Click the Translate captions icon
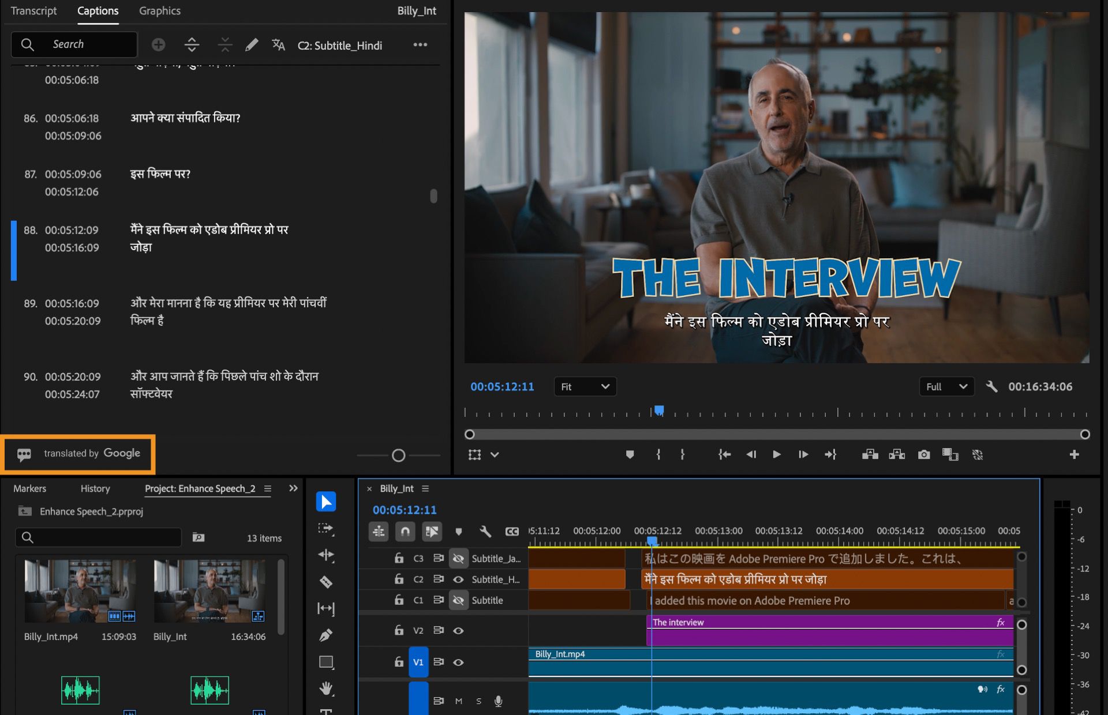The width and height of the screenshot is (1108, 715). point(278,45)
